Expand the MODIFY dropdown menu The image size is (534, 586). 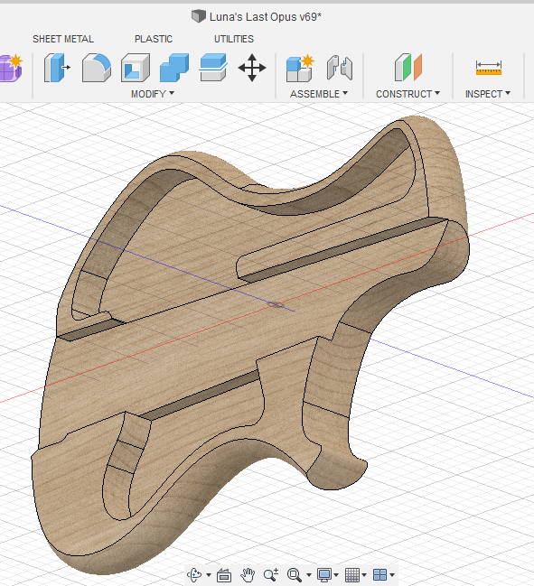pyautogui.click(x=153, y=94)
